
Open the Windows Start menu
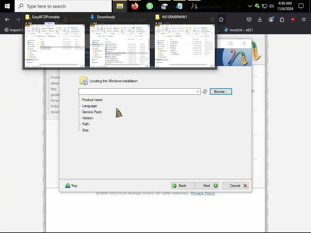7,6
